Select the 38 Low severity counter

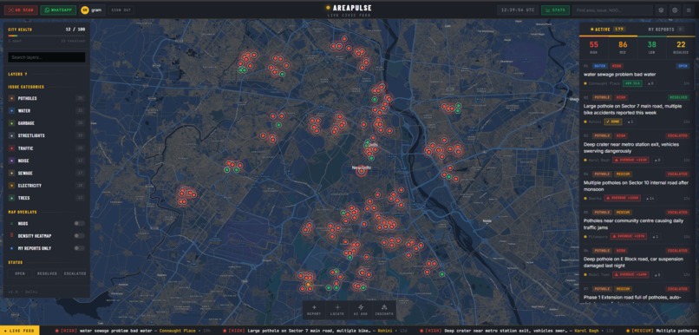point(652,47)
